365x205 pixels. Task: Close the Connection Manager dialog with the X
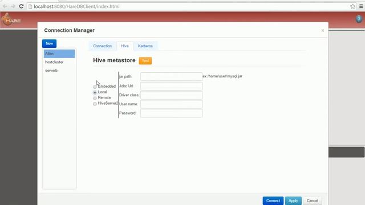pyautogui.click(x=323, y=30)
